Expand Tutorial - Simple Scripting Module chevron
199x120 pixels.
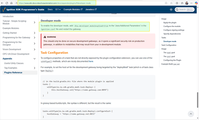pos(35,22)
